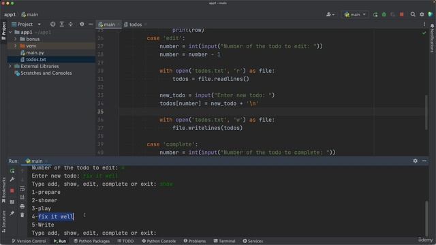Screen dimensions: 436x245
Task: Open Run panel settings gear
Action: (415, 161)
